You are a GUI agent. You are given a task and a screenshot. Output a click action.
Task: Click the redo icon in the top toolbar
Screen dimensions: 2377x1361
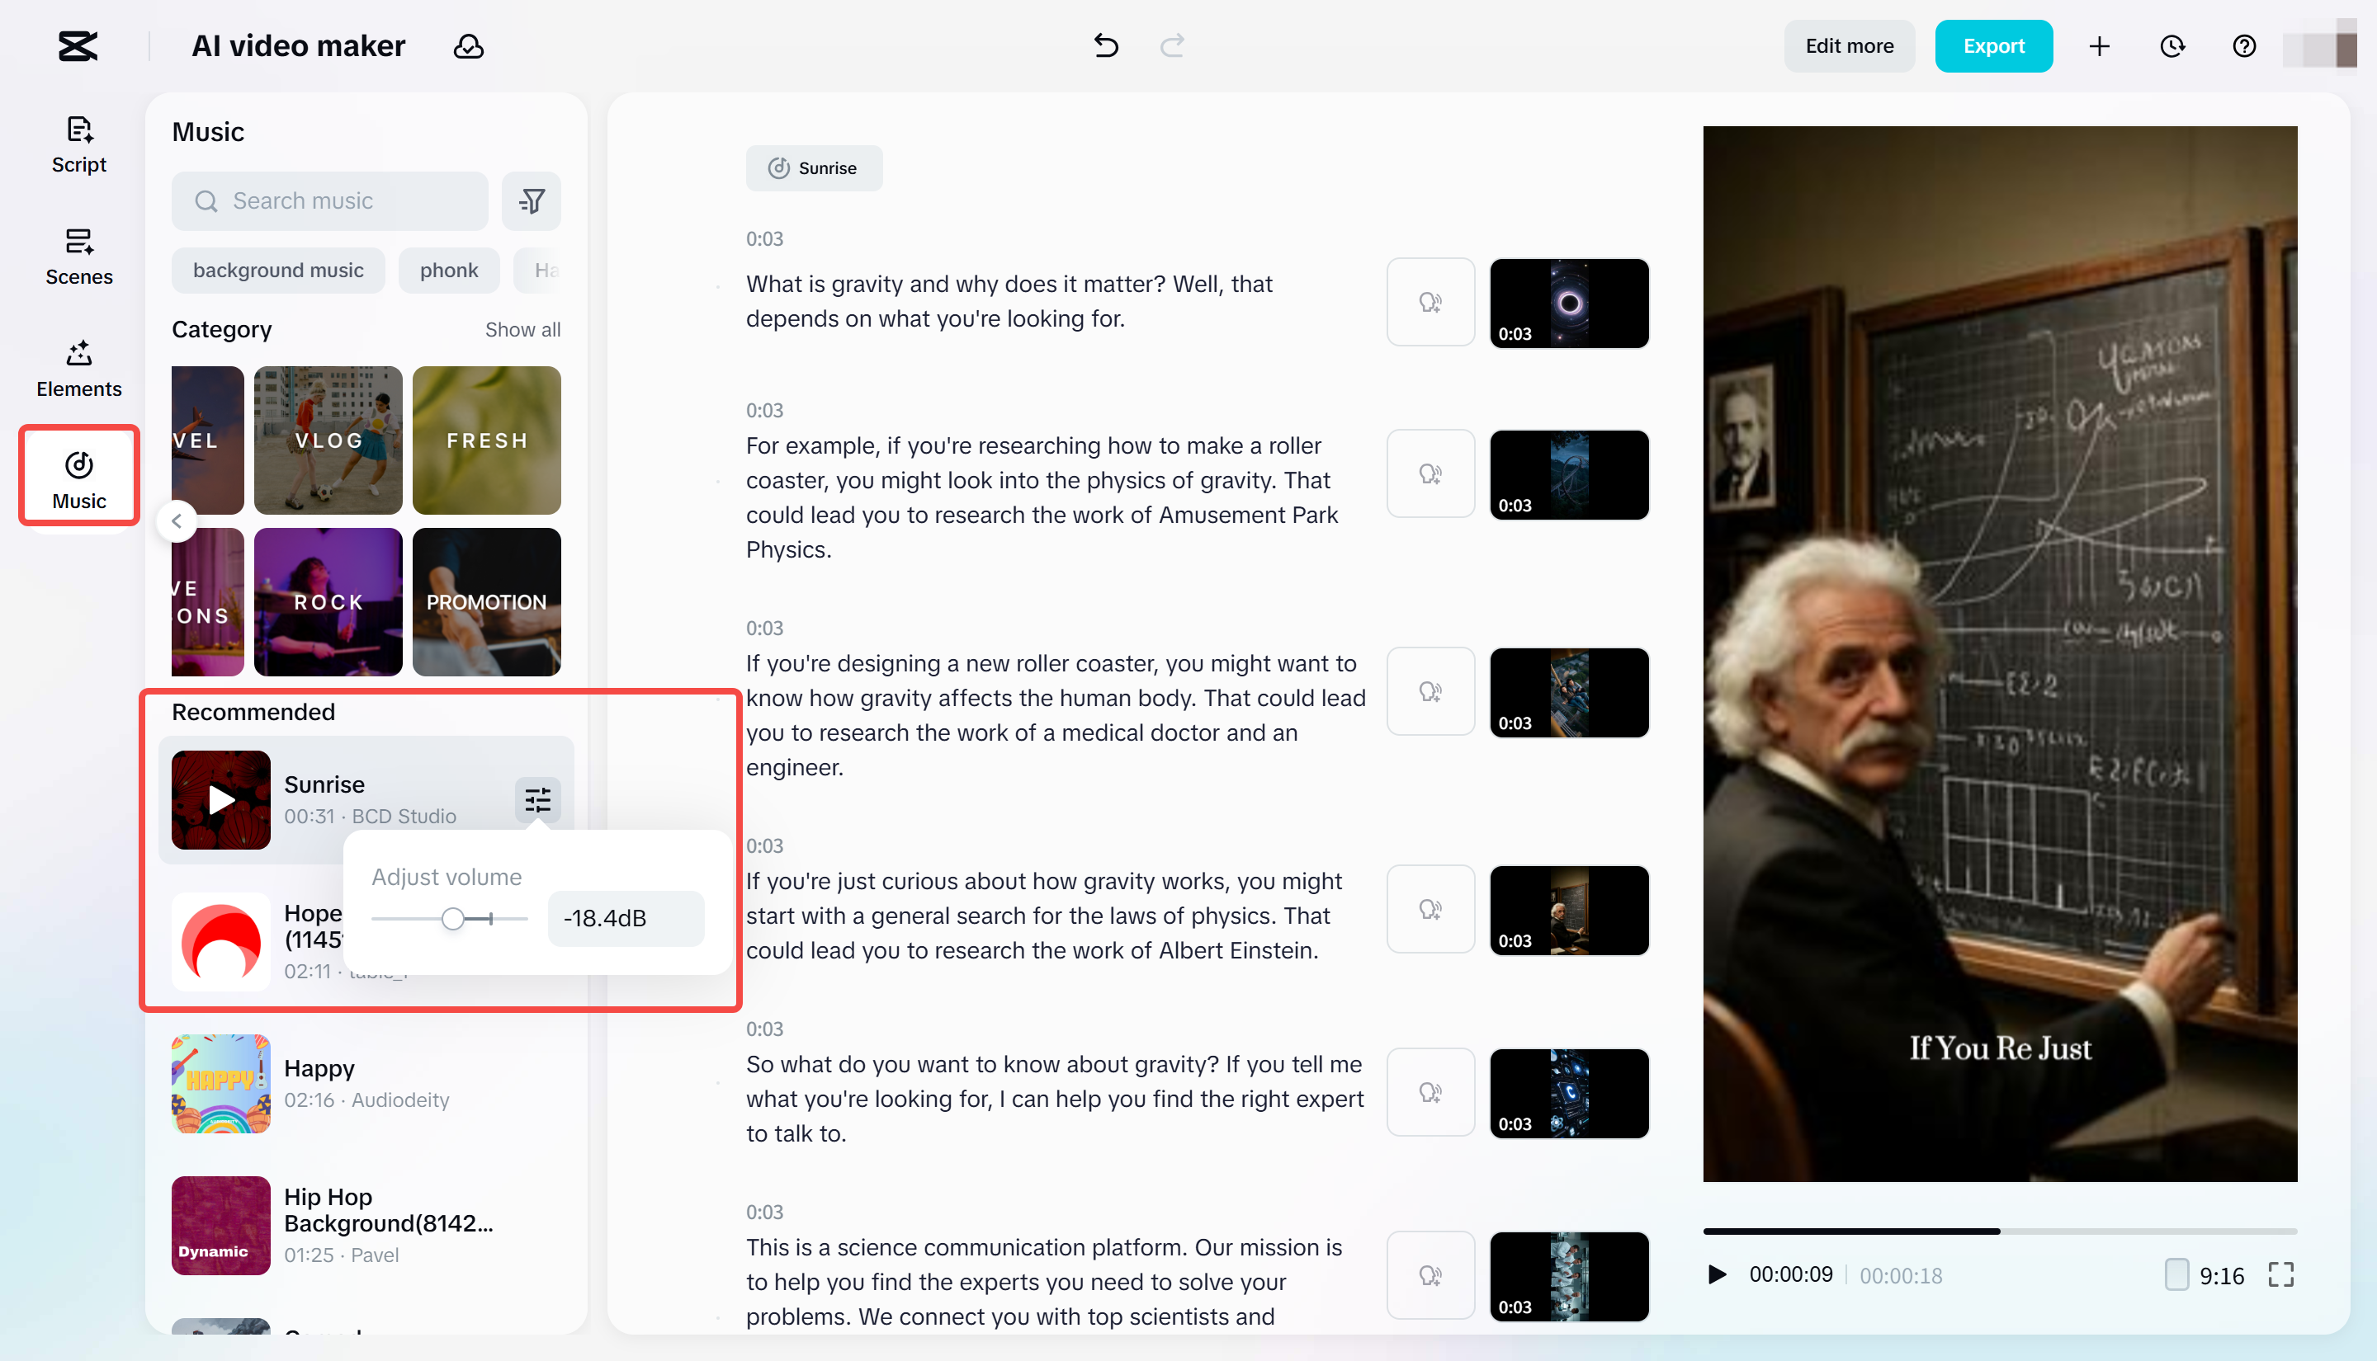tap(1172, 46)
